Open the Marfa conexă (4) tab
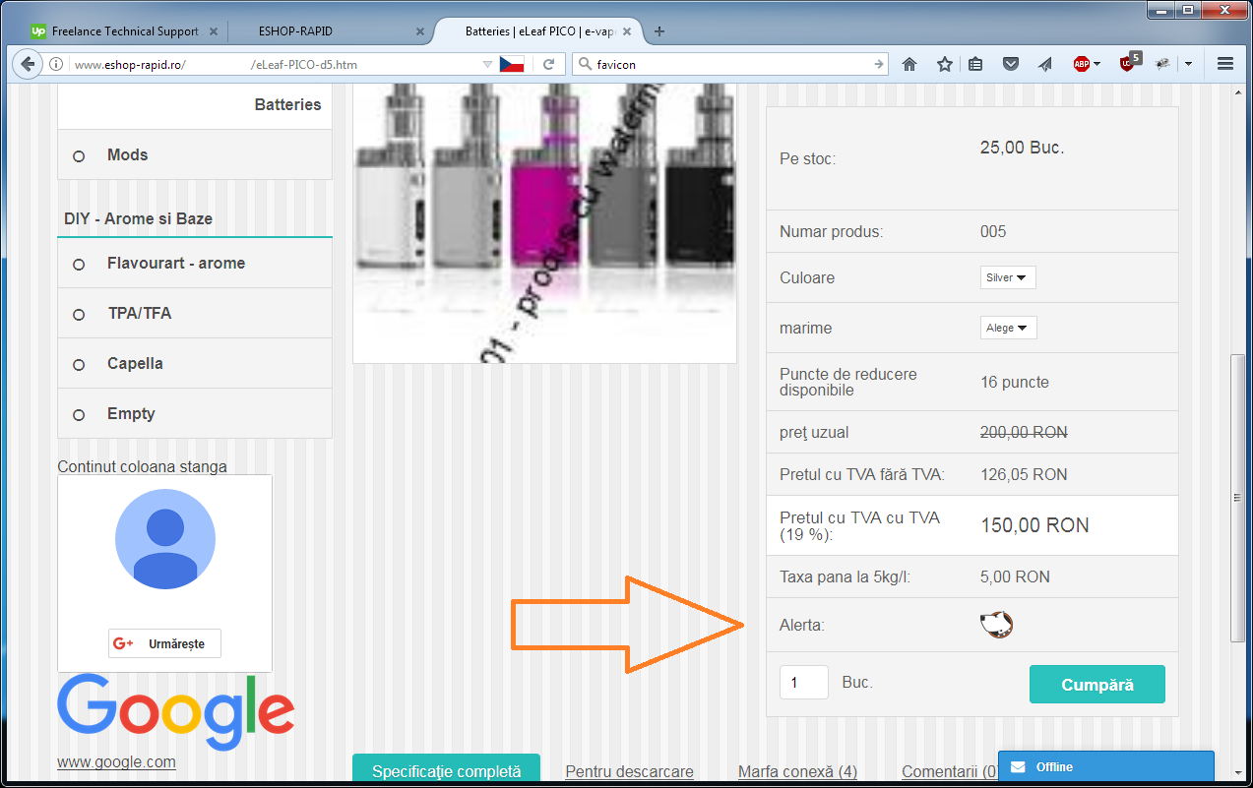This screenshot has width=1253, height=788. pos(797,772)
